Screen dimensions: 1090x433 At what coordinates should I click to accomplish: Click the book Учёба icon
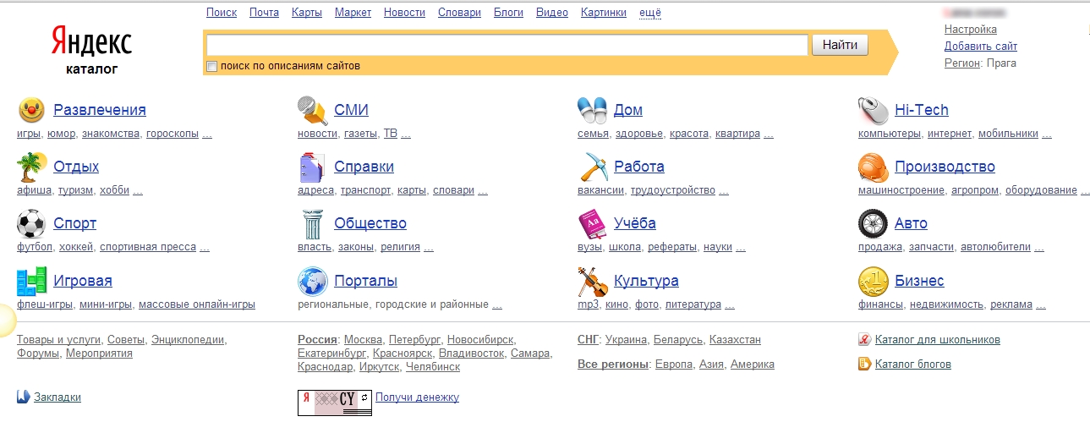point(592,224)
